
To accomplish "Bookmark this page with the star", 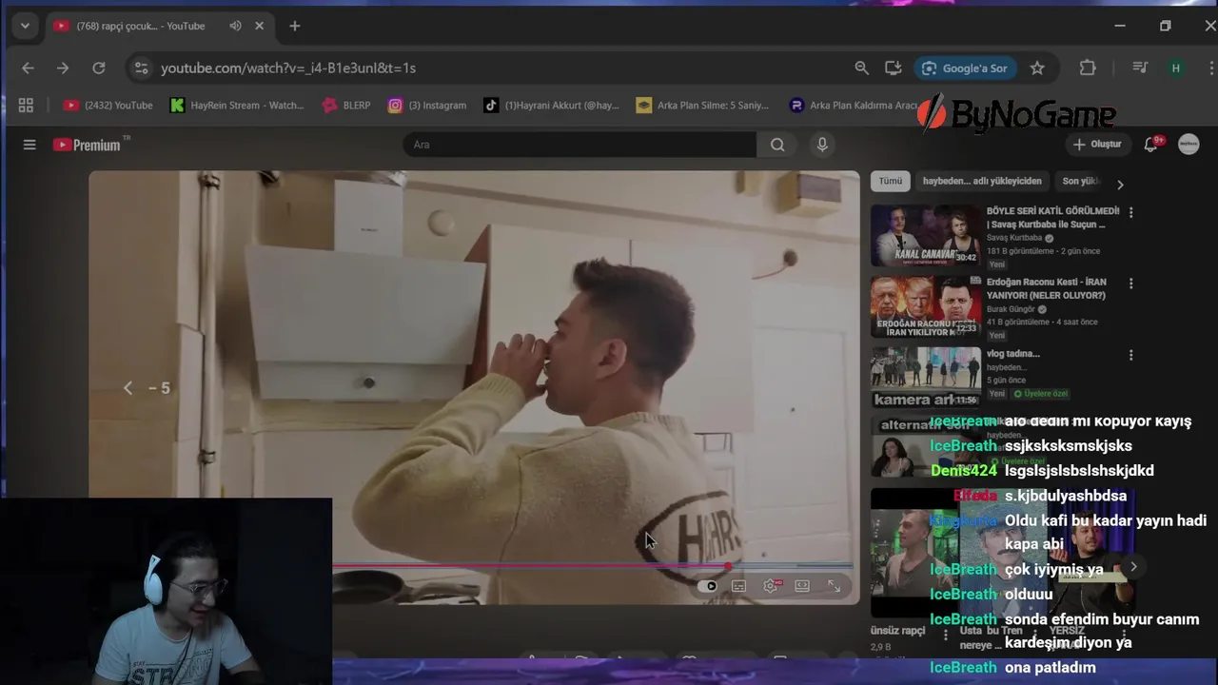I will (x=1037, y=68).
